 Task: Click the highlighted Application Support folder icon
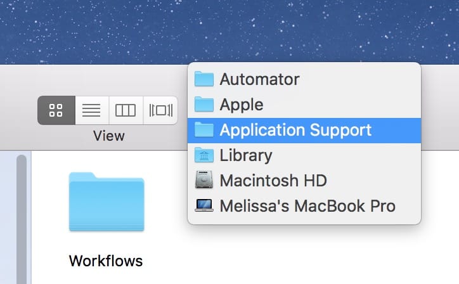[204, 130]
